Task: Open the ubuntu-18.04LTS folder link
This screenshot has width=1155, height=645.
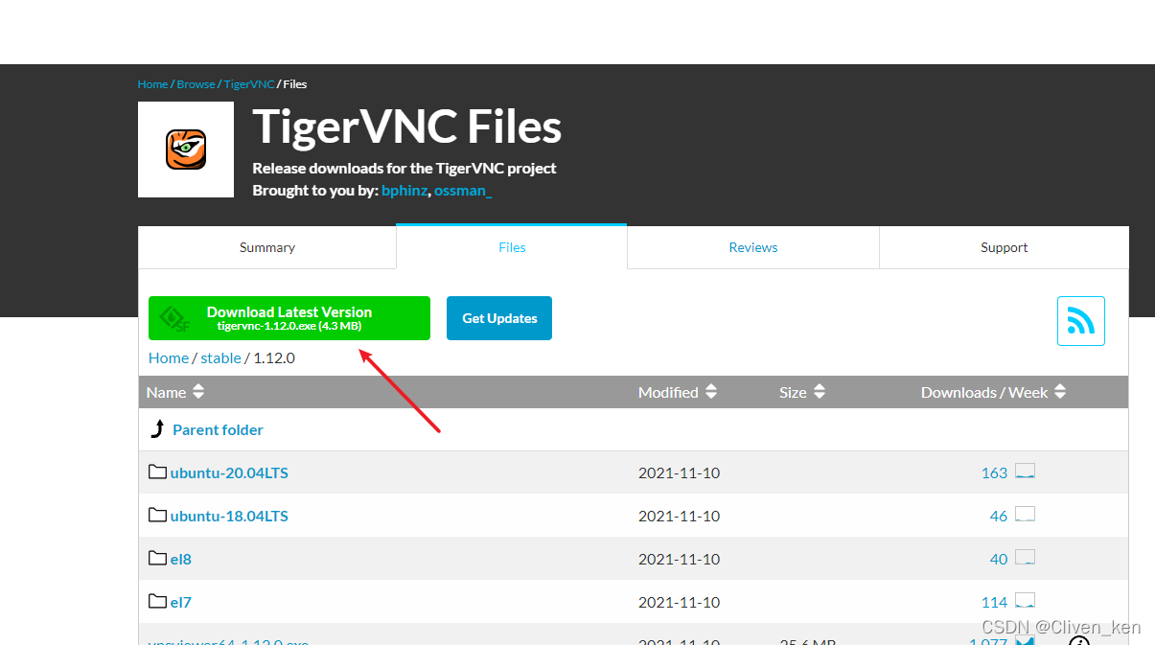Action: [x=229, y=516]
